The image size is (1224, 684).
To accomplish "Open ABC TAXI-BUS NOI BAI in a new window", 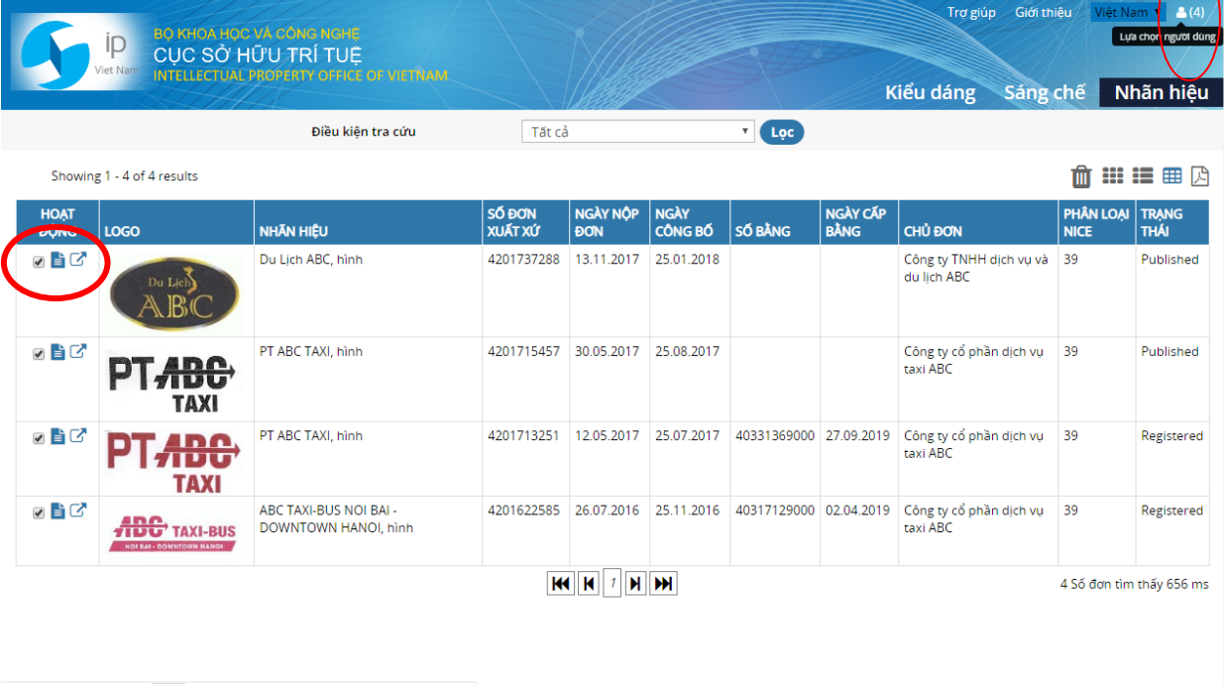I will point(77,512).
